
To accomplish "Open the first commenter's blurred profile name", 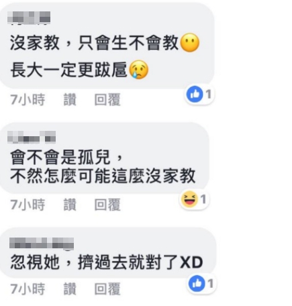I will click(x=29, y=18).
